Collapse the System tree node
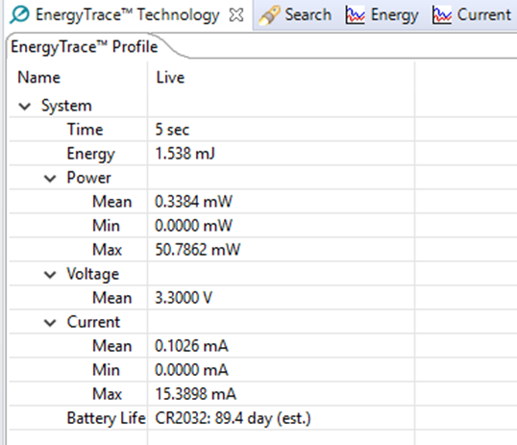Image resolution: width=517 pixels, height=445 pixels. (x=24, y=107)
